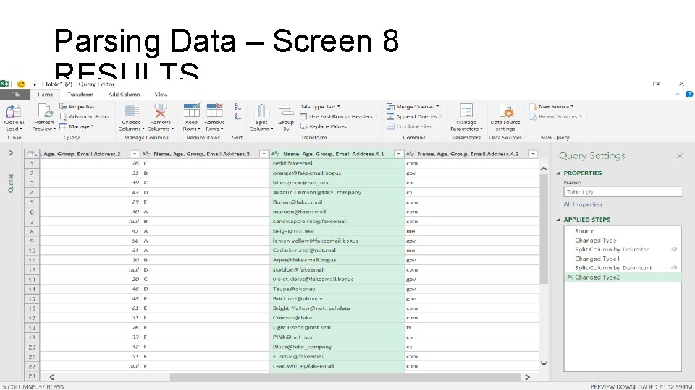
Task: Select cell lemon-yellow@fakeemail.bogus
Action: coord(337,240)
